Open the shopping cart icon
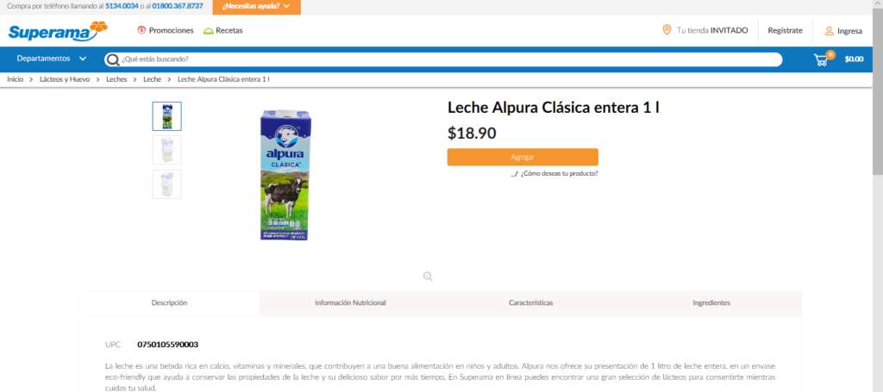883x392 pixels. [x=822, y=59]
